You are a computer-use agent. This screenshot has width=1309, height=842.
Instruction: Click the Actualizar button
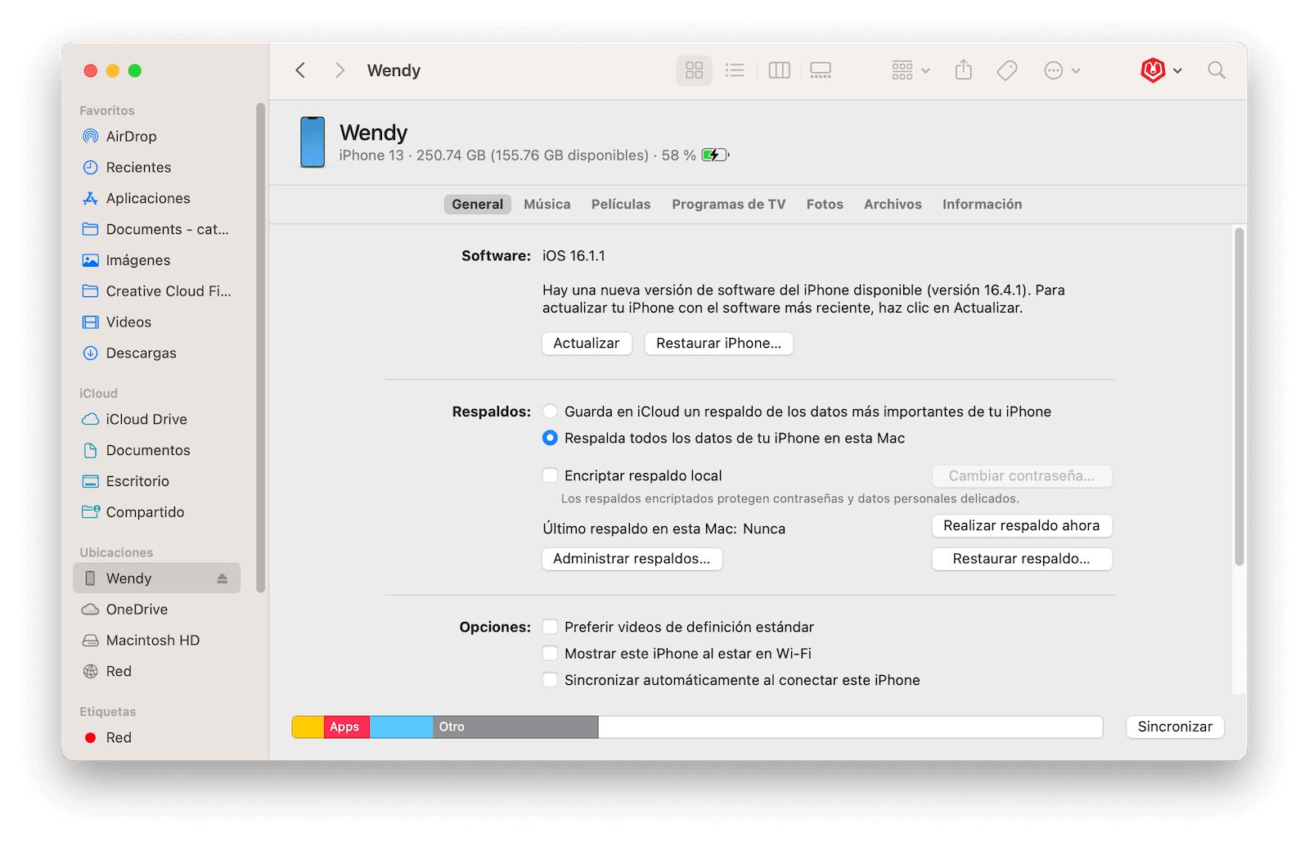(x=587, y=344)
